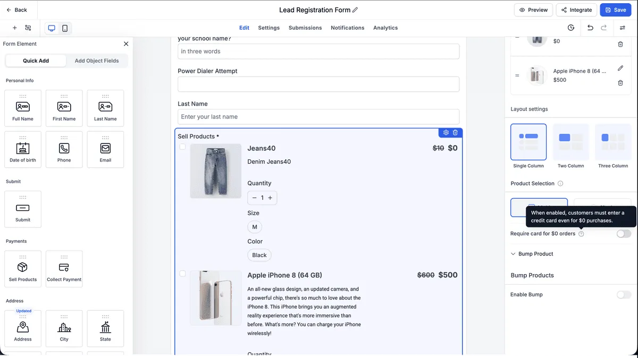Choose the Two Column layout
This screenshot has width=638, height=358.
pos(570,142)
